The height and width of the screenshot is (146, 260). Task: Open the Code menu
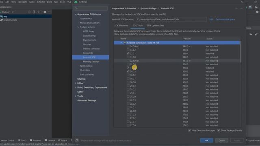[32, 2]
